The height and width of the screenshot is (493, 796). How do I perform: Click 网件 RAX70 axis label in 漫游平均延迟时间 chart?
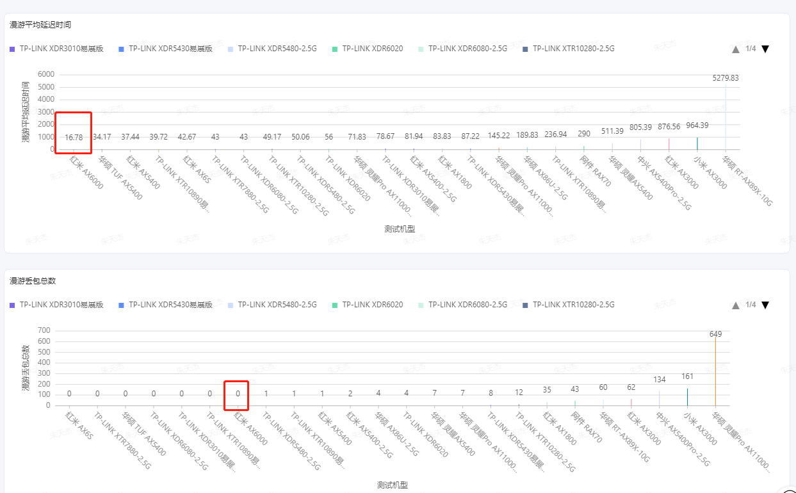click(595, 170)
